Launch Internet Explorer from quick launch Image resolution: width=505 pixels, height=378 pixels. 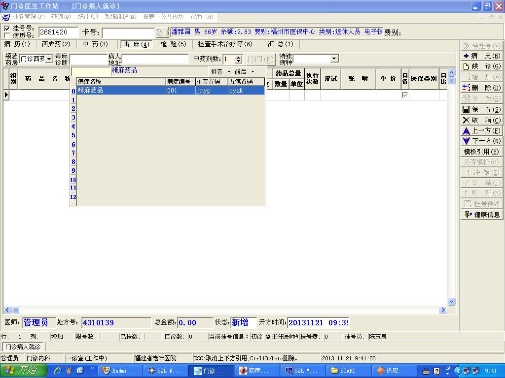coord(58,371)
